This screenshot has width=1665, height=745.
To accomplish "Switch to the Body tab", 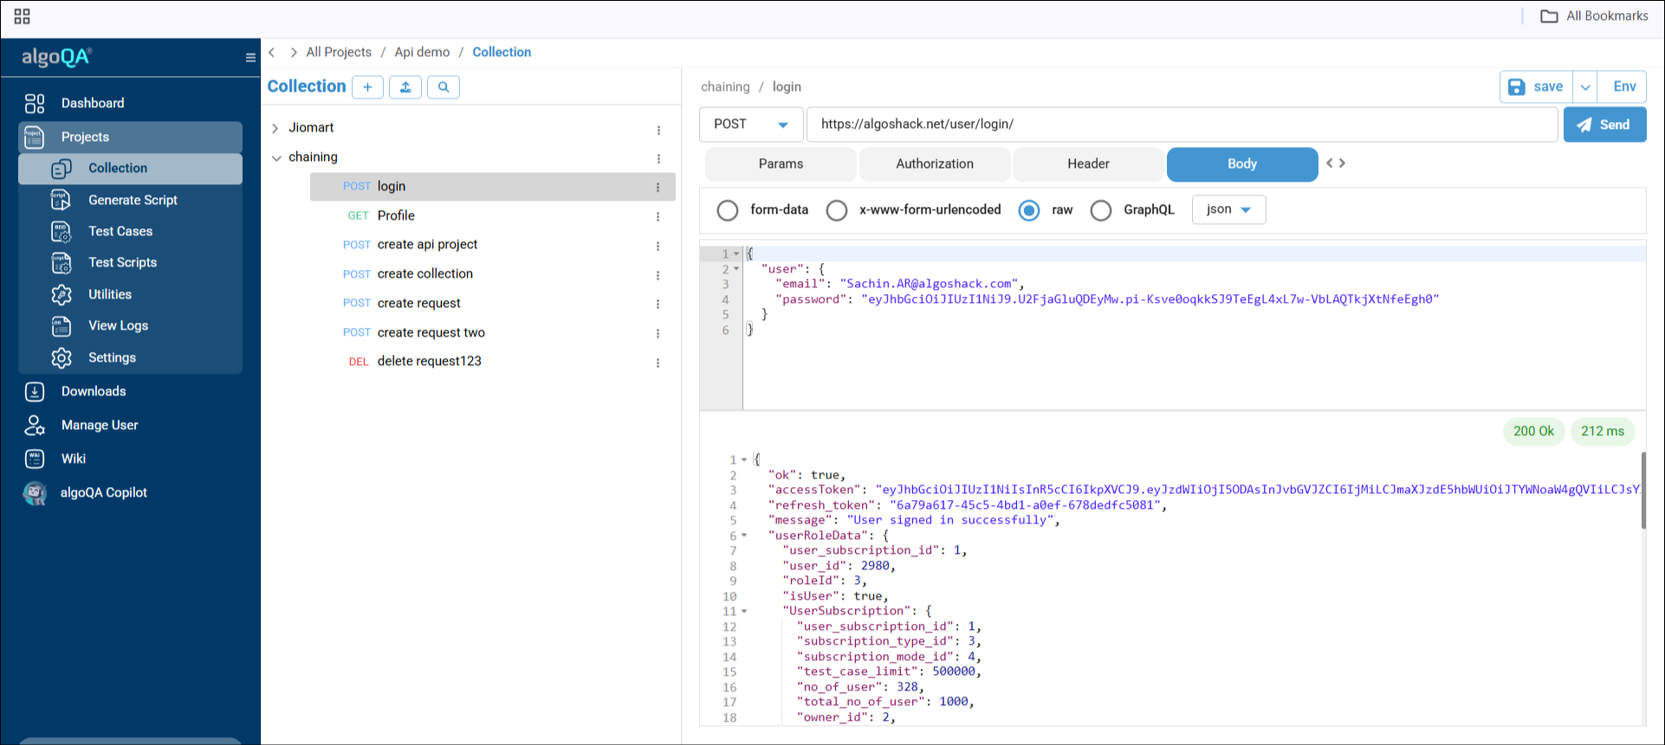I will click(1242, 164).
